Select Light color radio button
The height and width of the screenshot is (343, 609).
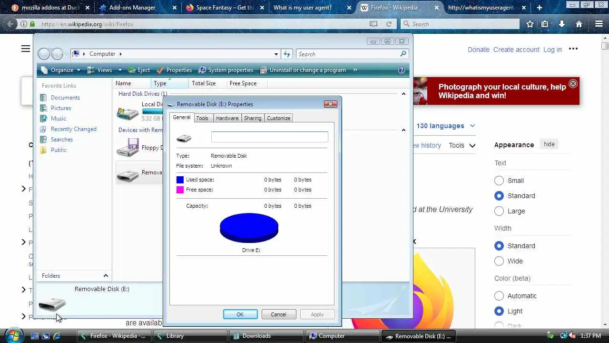pyautogui.click(x=499, y=311)
